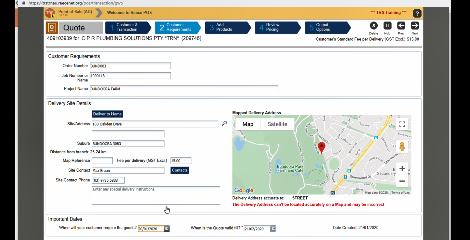The width and height of the screenshot is (470, 240).
Task: Click the Delete transaction icon
Action: click(x=373, y=26)
